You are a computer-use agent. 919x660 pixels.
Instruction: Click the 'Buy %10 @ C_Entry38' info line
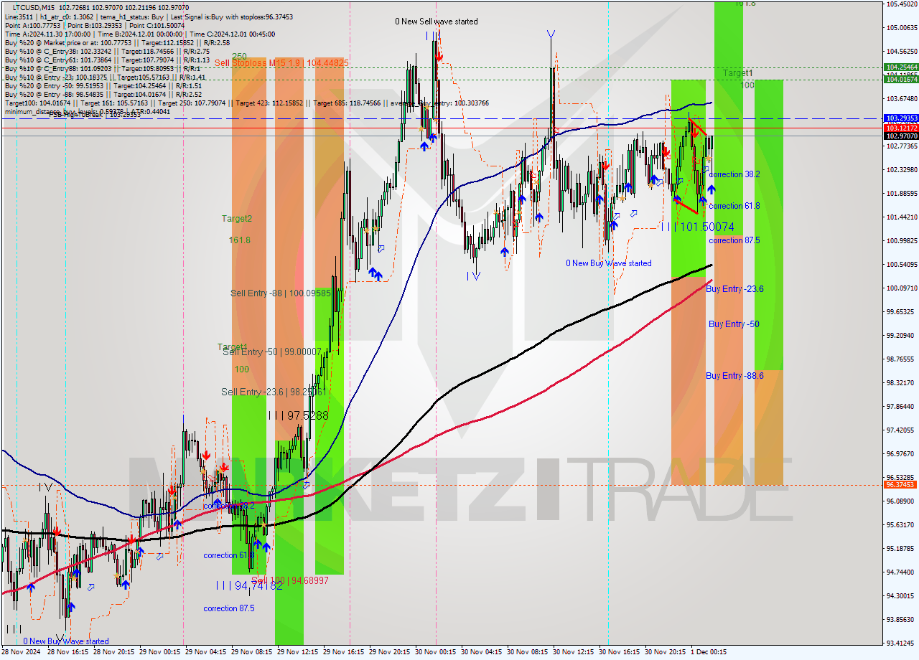point(107,51)
